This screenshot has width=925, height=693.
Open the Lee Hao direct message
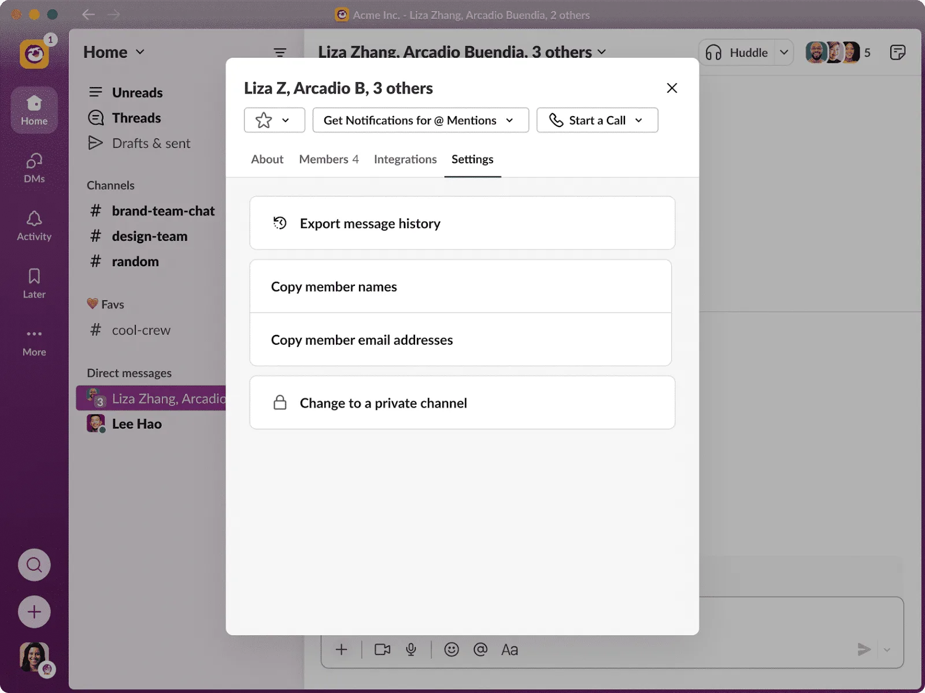[x=136, y=423]
